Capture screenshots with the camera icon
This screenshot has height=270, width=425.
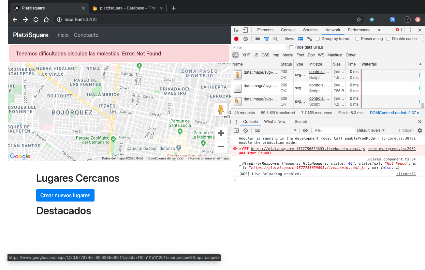(257, 39)
